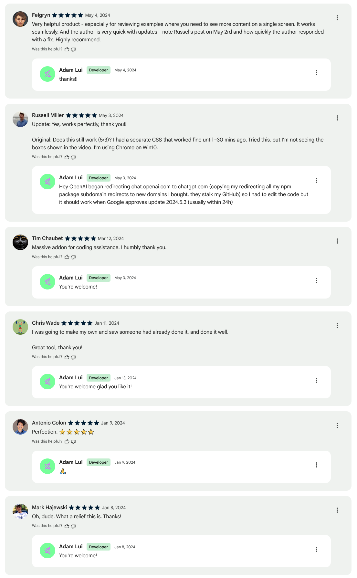Open options menu for Tim Chaubet's review
The height and width of the screenshot is (578, 357).
click(x=337, y=241)
